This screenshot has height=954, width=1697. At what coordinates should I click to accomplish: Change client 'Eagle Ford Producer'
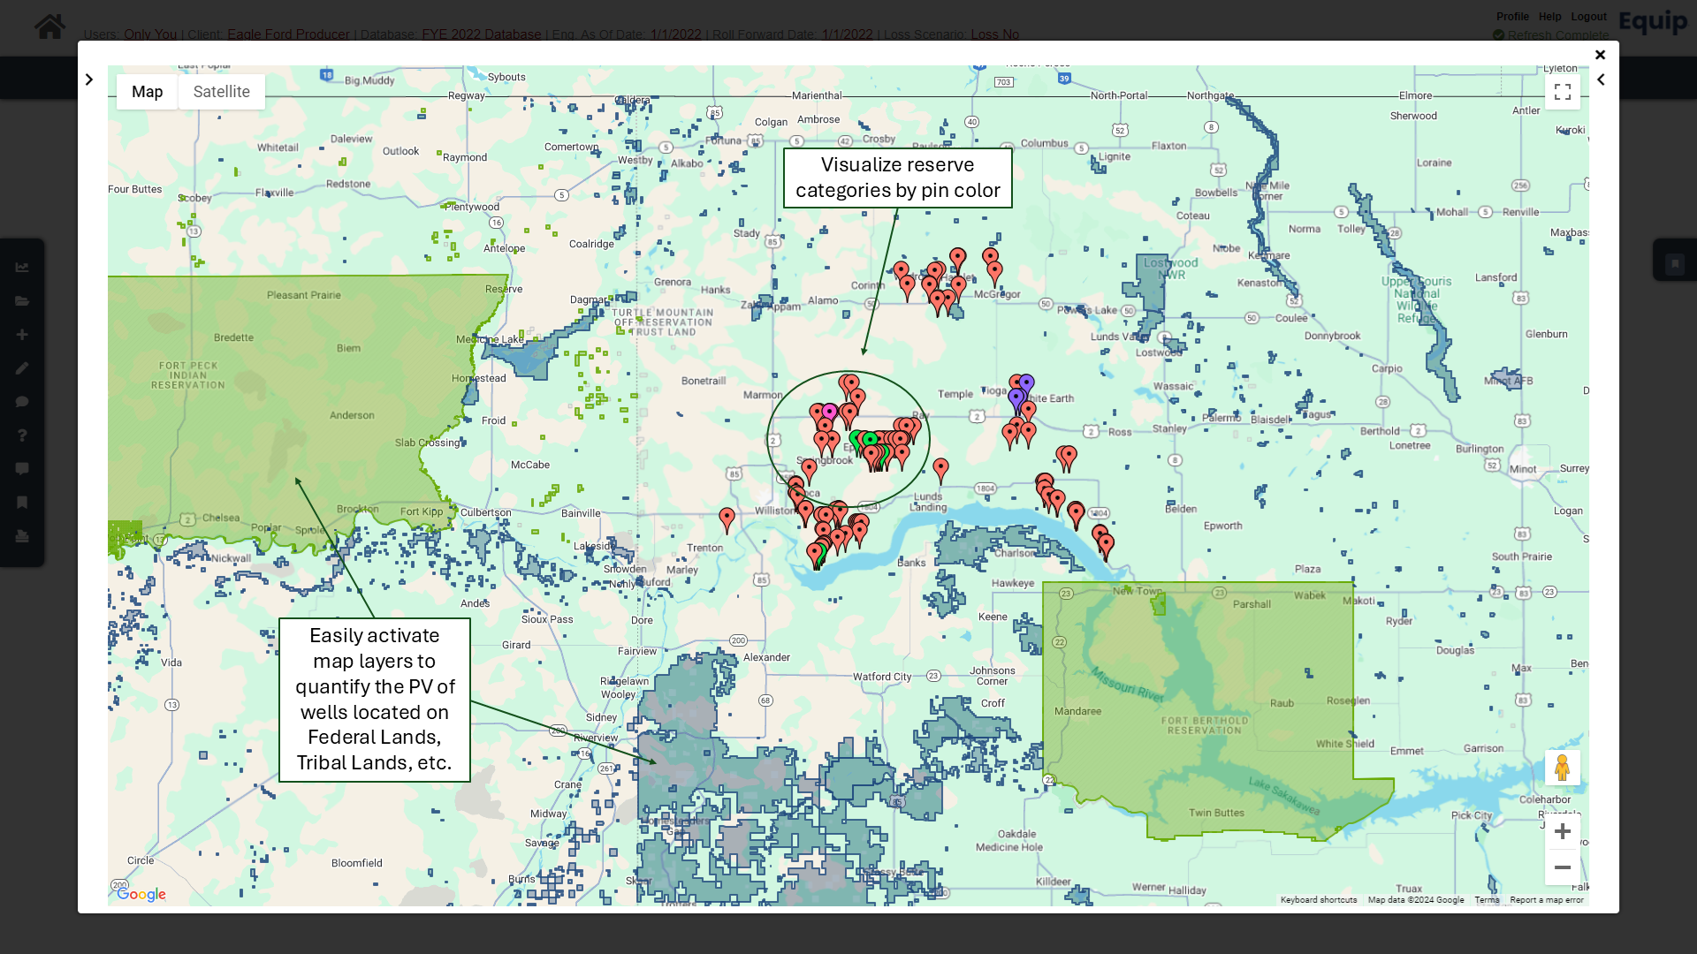tap(288, 34)
